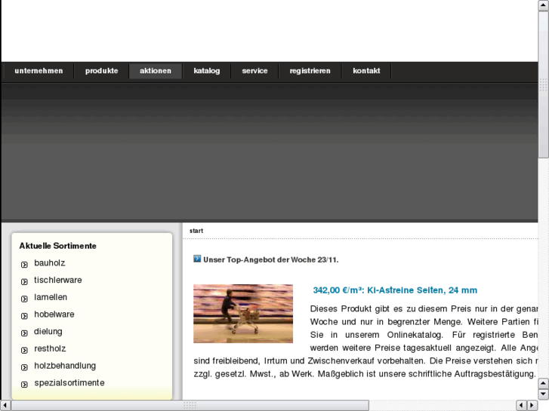Click the arrow icon beside tischlerware
Screen dimensions: 549x411
point(24,281)
